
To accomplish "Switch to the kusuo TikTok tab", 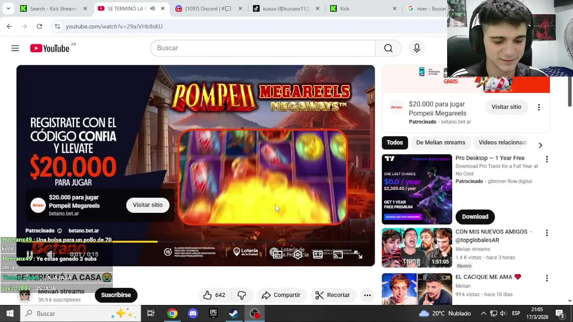I will click(x=286, y=8).
